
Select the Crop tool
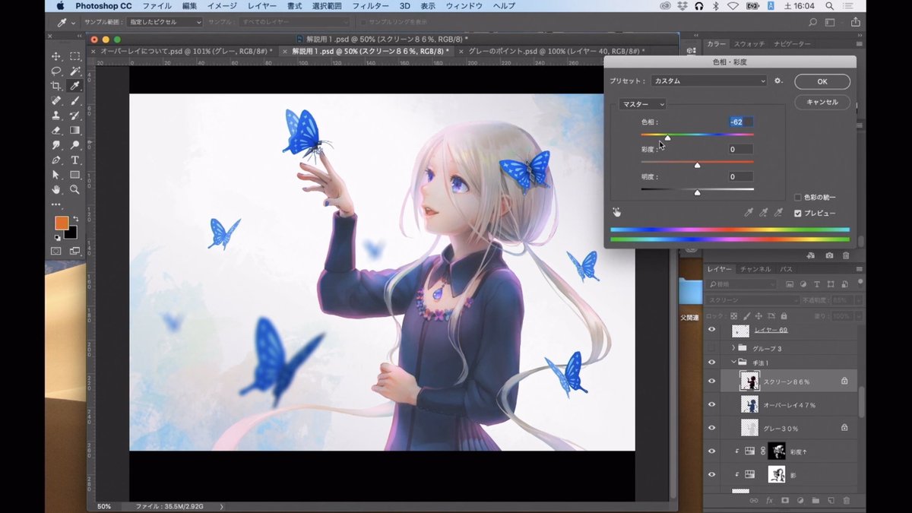pyautogui.click(x=55, y=85)
